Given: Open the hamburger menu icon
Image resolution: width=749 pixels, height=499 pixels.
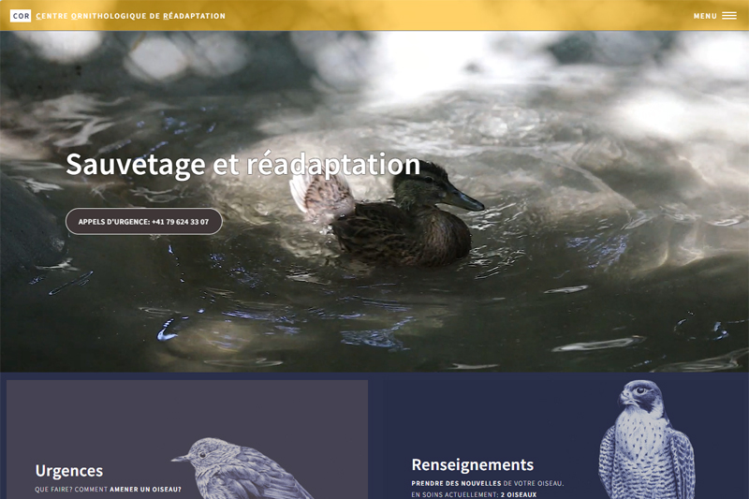Looking at the screenshot, I should 729,16.
